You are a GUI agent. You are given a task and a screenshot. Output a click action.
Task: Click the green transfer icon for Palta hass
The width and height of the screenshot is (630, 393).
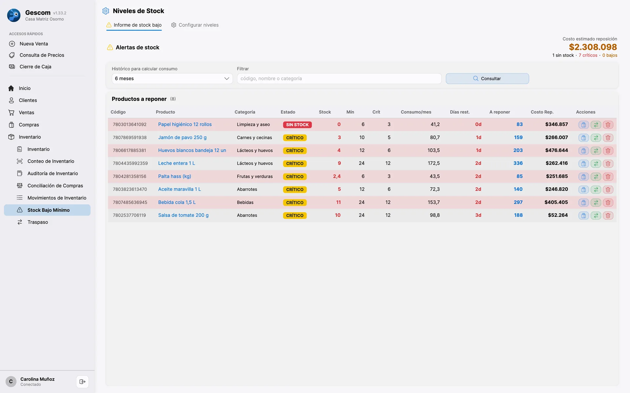[x=596, y=177]
